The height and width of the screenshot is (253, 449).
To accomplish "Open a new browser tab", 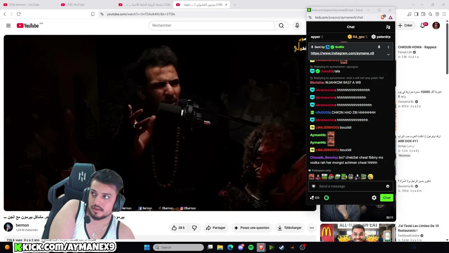I will pos(235,5).
